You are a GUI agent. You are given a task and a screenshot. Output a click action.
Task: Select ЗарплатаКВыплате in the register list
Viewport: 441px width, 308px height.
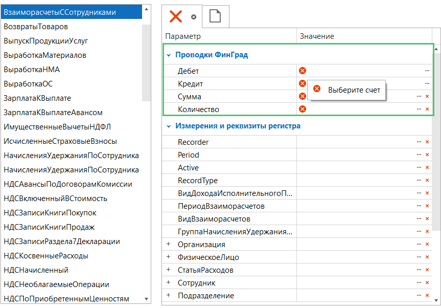37,98
